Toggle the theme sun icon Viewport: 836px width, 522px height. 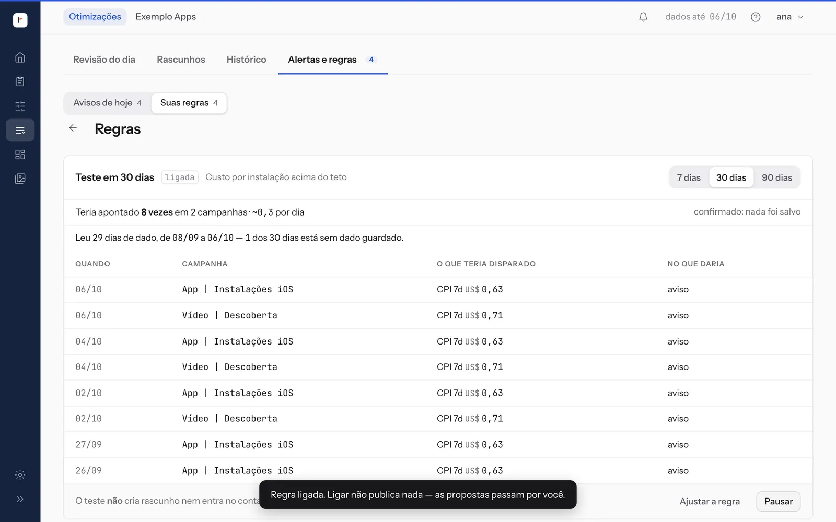20,475
